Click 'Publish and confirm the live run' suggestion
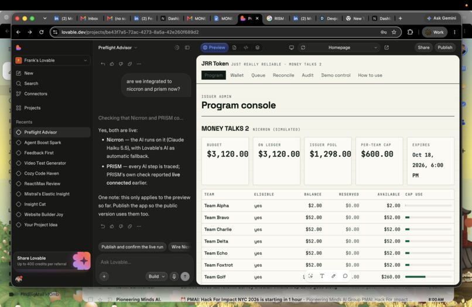The width and height of the screenshot is (472, 307). [x=132, y=247]
